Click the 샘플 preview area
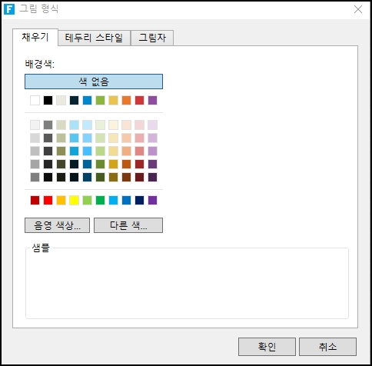The image size is (372, 366). [187, 283]
